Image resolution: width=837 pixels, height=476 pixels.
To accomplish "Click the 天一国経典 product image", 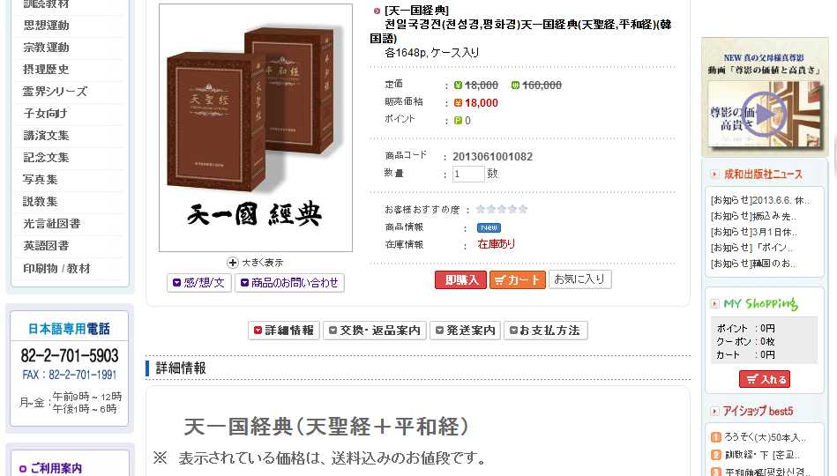I will click(256, 128).
